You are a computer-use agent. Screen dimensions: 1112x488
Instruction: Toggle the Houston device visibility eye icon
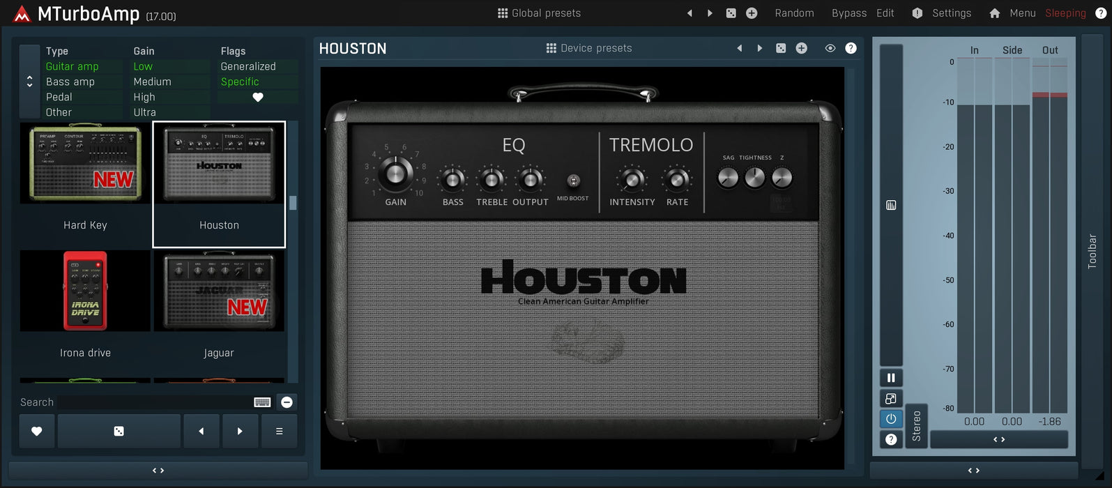coord(830,48)
